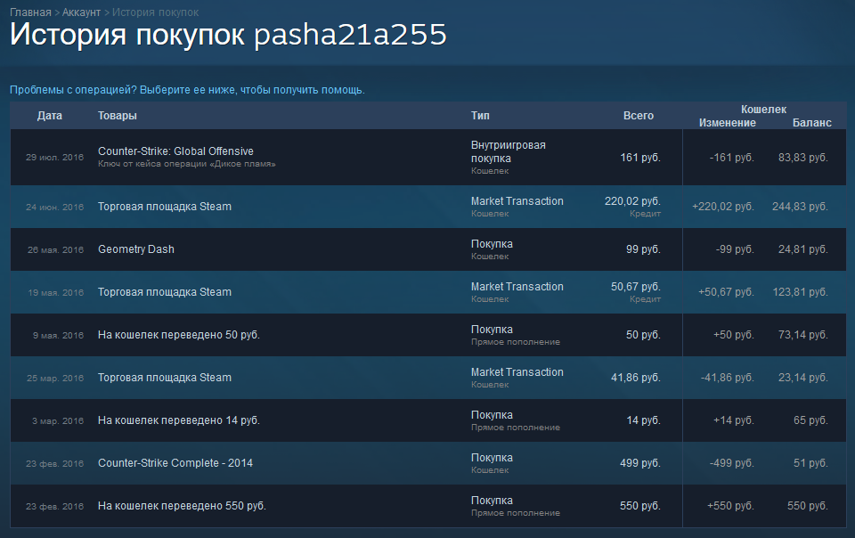Click the wallet change -41,86 руб.
Screen dimensions: 855x538
pyautogui.click(x=728, y=378)
